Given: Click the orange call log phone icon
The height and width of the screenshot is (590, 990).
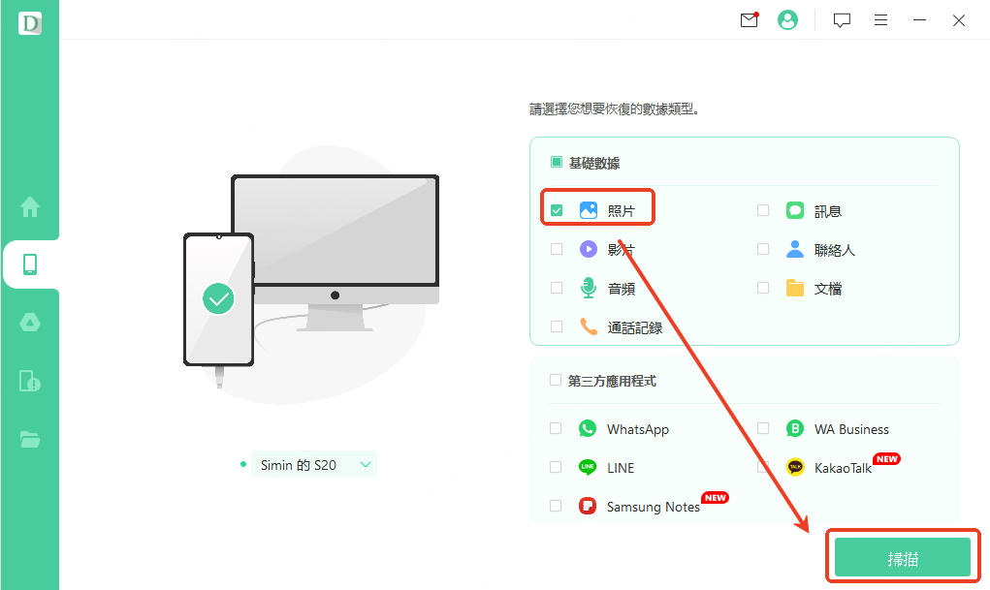Looking at the screenshot, I should click(589, 326).
